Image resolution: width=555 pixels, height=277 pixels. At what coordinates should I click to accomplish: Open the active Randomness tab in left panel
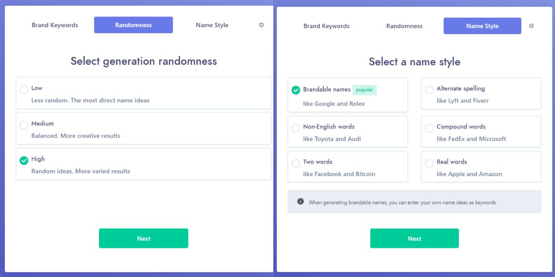click(134, 25)
